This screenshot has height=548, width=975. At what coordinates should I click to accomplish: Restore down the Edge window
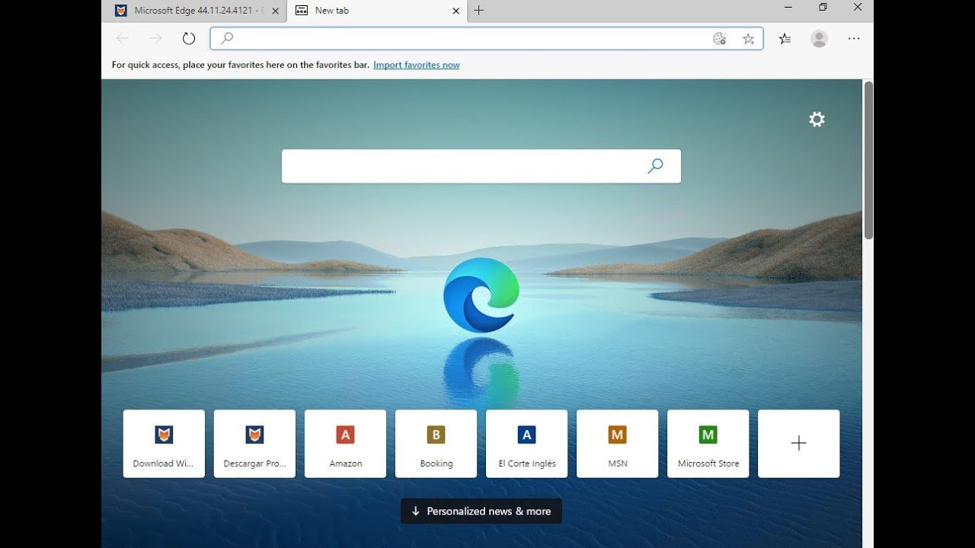point(823,7)
